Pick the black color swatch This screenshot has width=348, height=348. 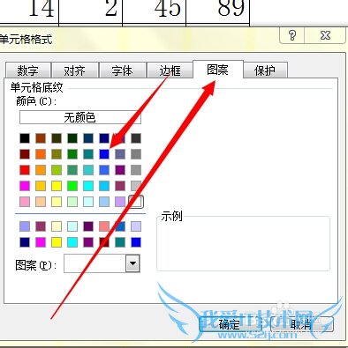pyautogui.click(x=25, y=138)
